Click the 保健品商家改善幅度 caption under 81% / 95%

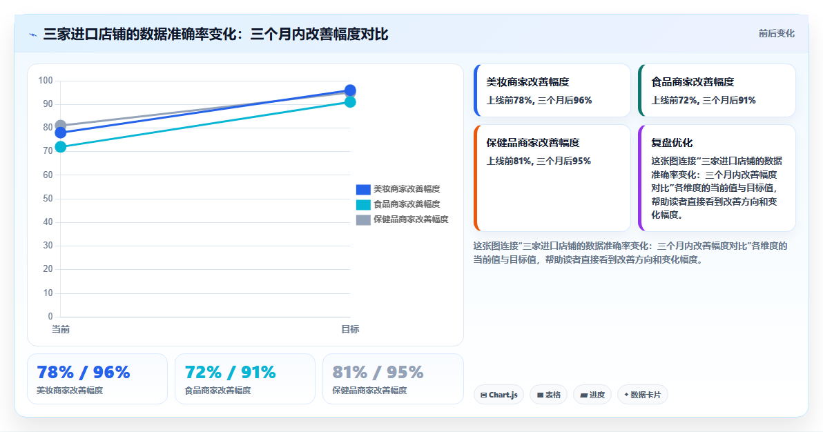pos(369,391)
